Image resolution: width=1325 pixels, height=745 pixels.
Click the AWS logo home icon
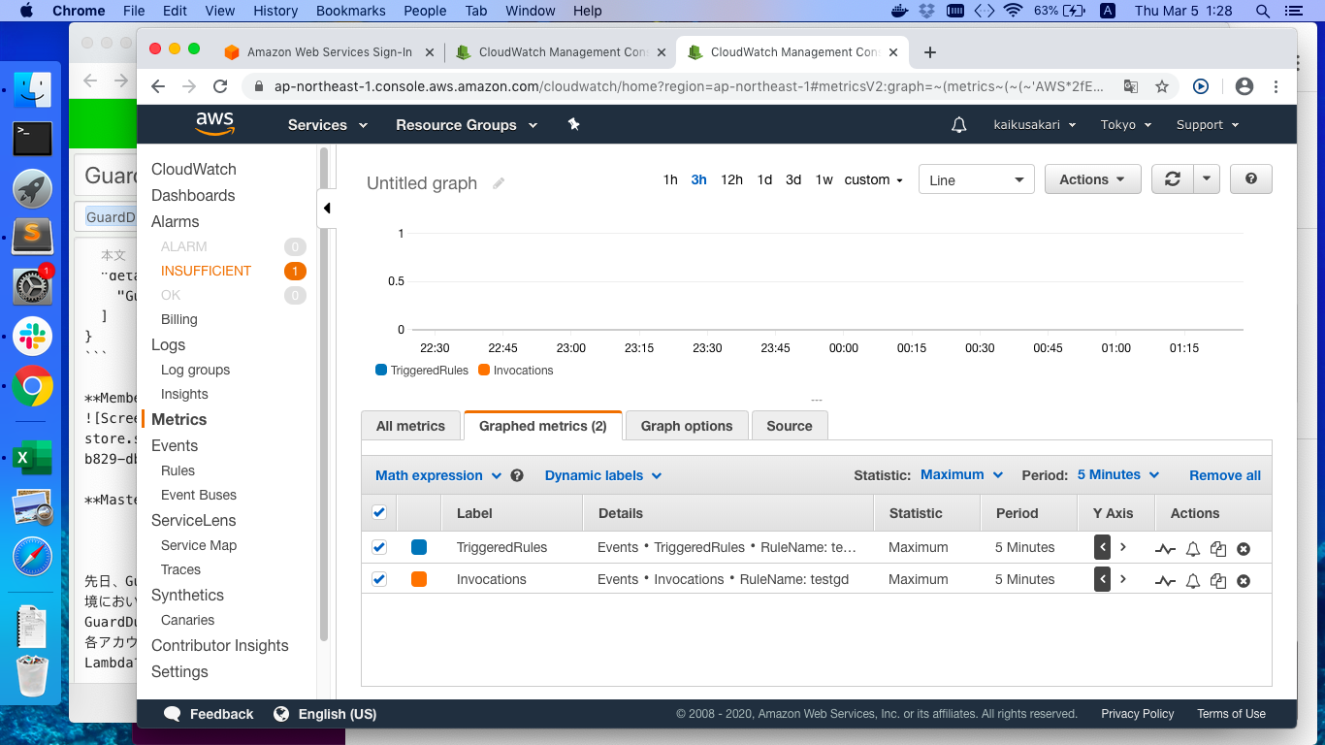point(214,124)
